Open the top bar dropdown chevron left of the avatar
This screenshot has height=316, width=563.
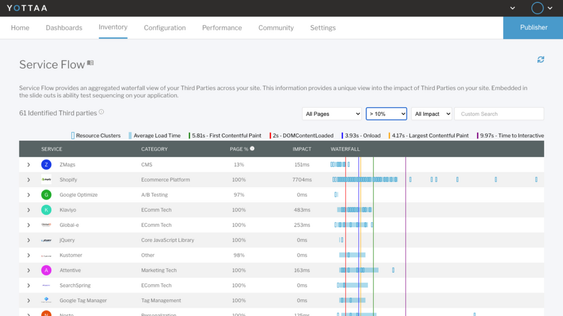tap(512, 8)
